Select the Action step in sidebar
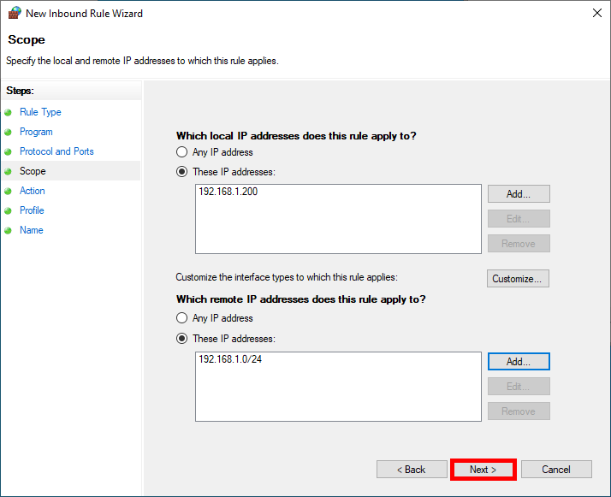Image resolution: width=611 pixels, height=497 pixels. tap(33, 191)
